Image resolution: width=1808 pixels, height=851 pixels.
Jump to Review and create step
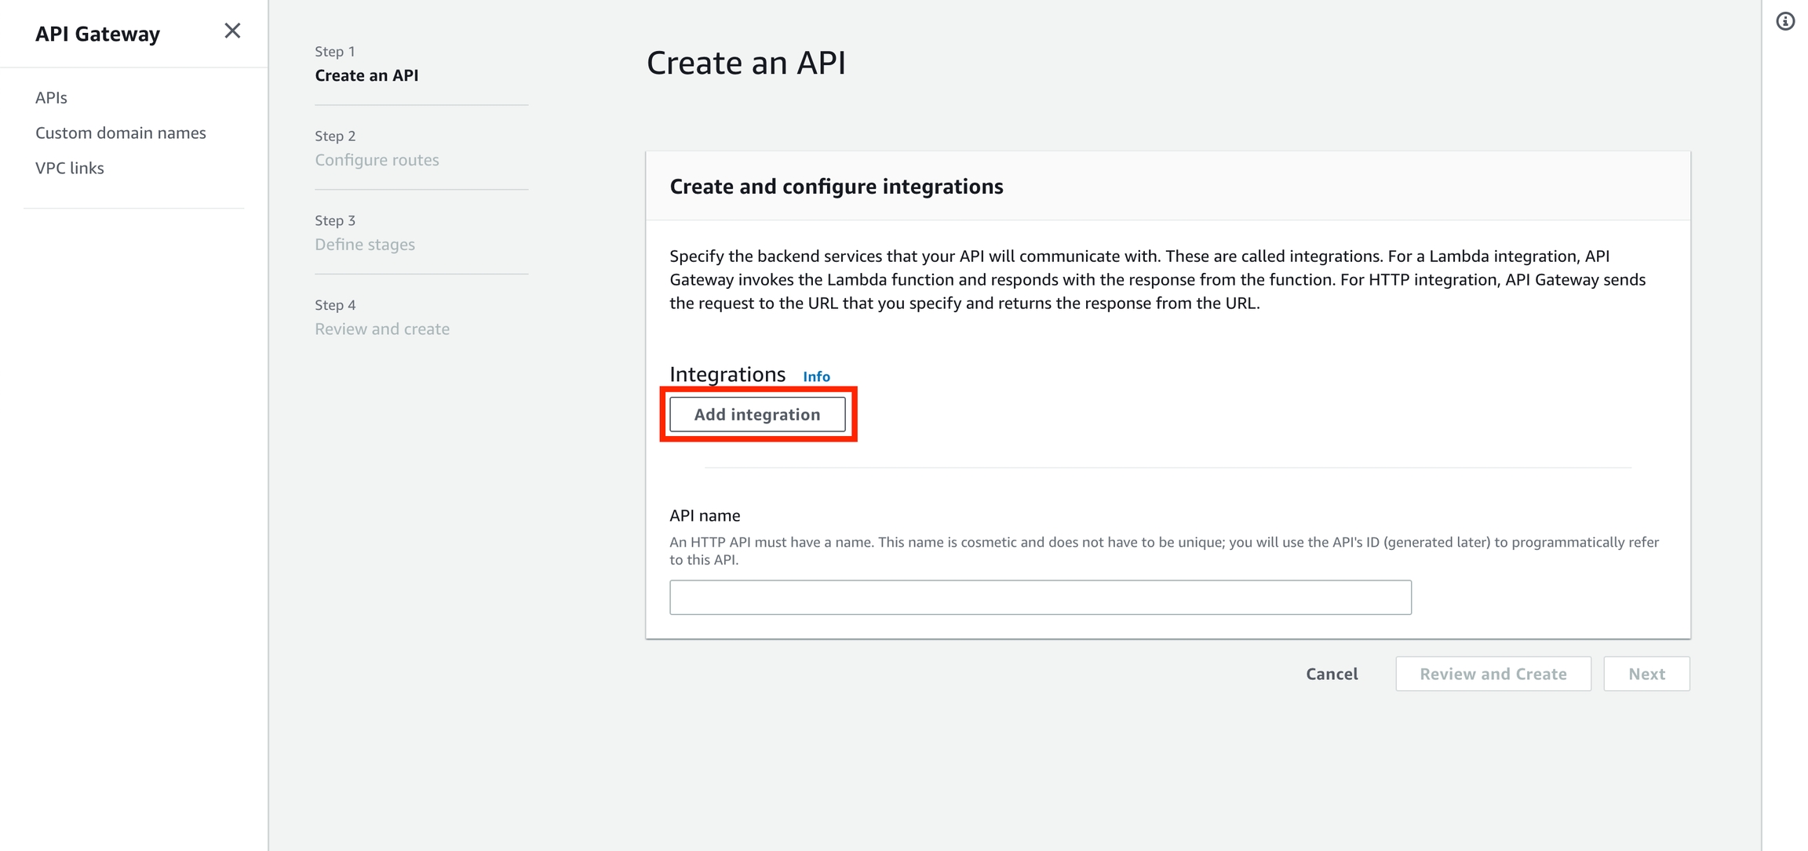382,329
